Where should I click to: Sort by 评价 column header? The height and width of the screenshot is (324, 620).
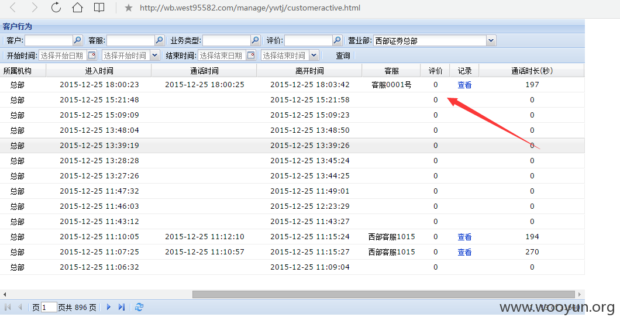point(435,71)
